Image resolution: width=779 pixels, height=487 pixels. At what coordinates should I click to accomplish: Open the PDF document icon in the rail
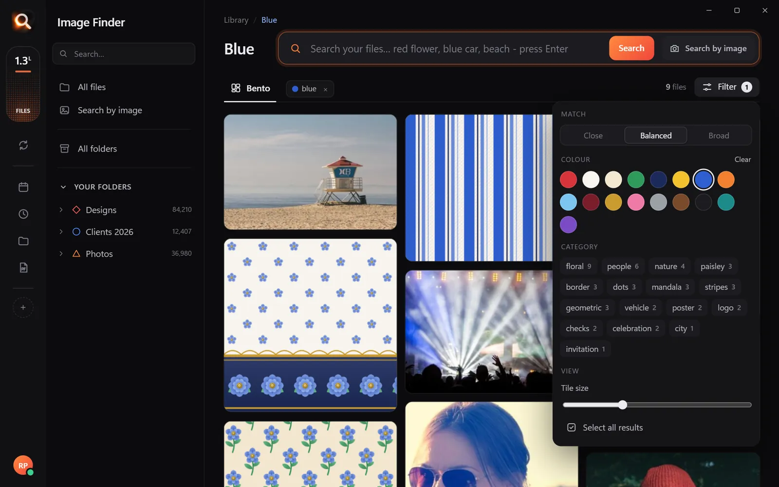tap(23, 267)
